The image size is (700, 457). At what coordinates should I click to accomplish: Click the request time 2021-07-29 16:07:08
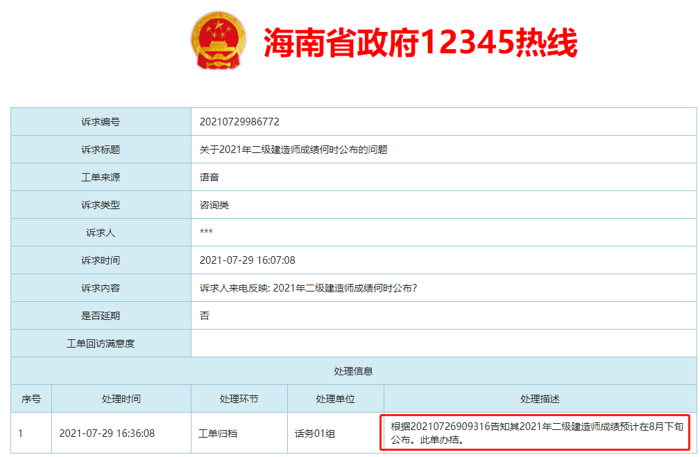248,260
